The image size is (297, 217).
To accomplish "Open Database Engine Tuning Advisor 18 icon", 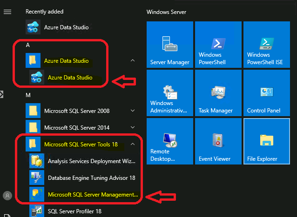I will pos(37,178).
